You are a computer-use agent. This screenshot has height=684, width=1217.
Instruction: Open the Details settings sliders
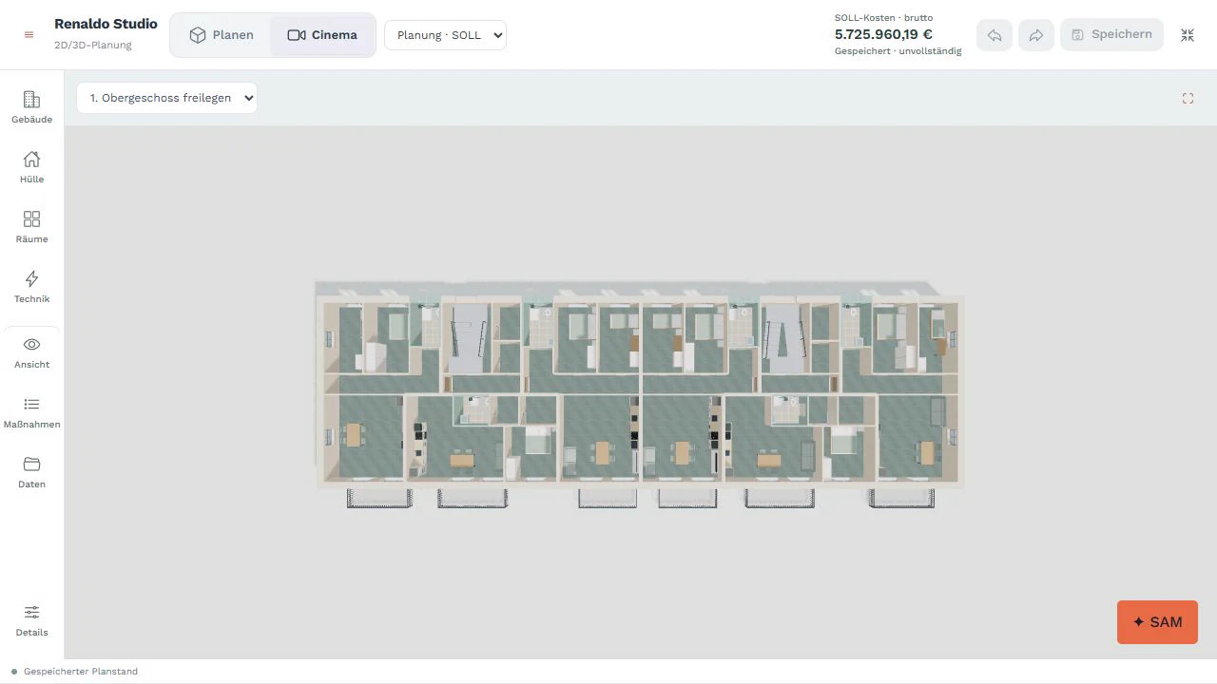(x=31, y=620)
